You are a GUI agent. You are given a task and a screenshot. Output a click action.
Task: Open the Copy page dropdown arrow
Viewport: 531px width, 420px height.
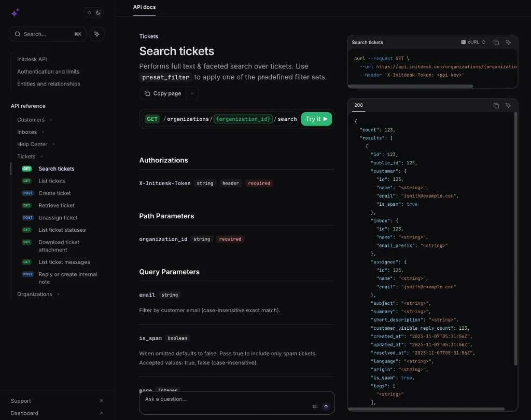(x=192, y=93)
